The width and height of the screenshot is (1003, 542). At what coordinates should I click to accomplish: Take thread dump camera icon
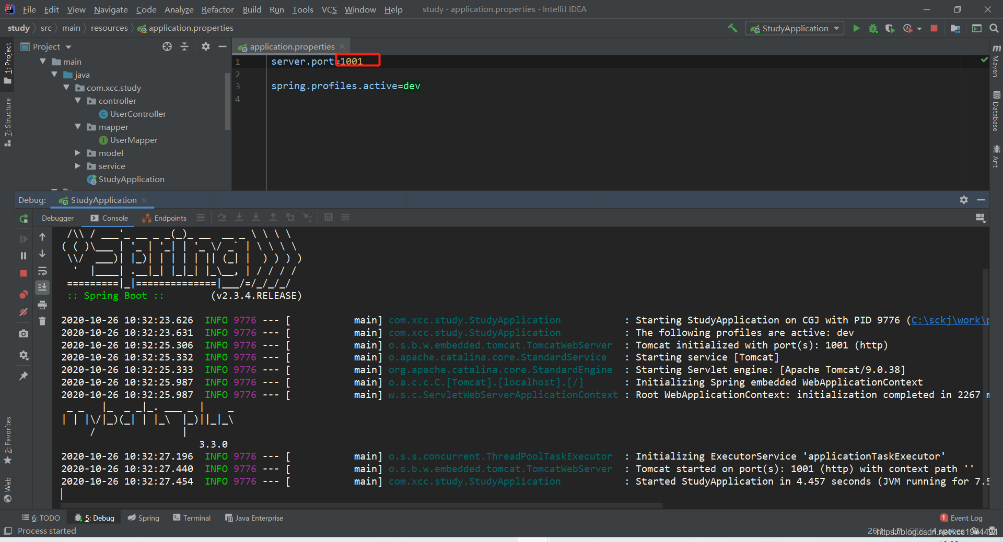tap(24, 333)
